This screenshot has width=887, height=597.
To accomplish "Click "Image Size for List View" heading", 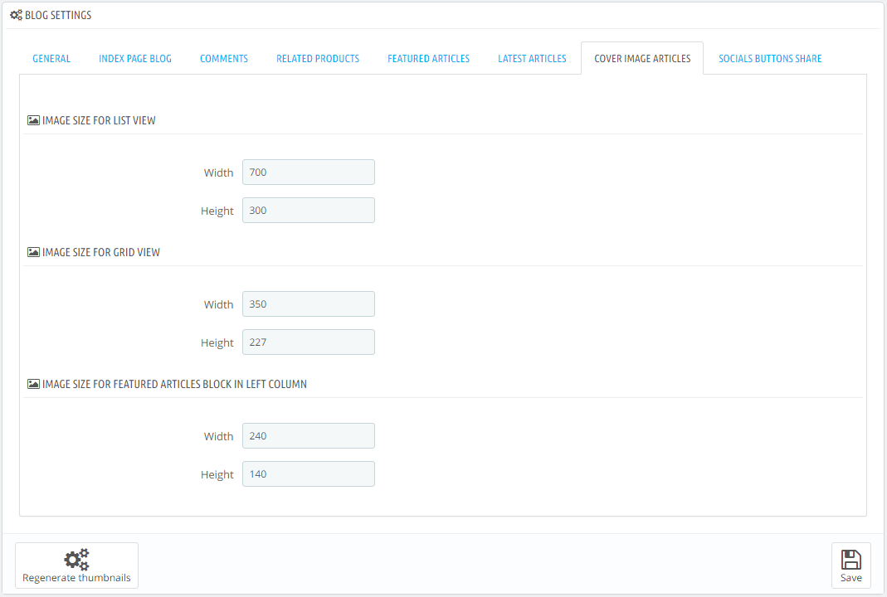I will tap(99, 120).
